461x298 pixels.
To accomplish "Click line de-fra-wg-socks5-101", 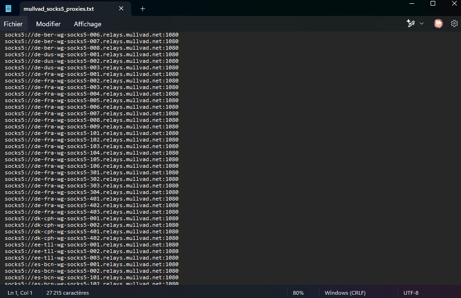I will (x=91, y=133).
